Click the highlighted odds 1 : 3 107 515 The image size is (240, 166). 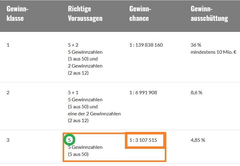143,140
